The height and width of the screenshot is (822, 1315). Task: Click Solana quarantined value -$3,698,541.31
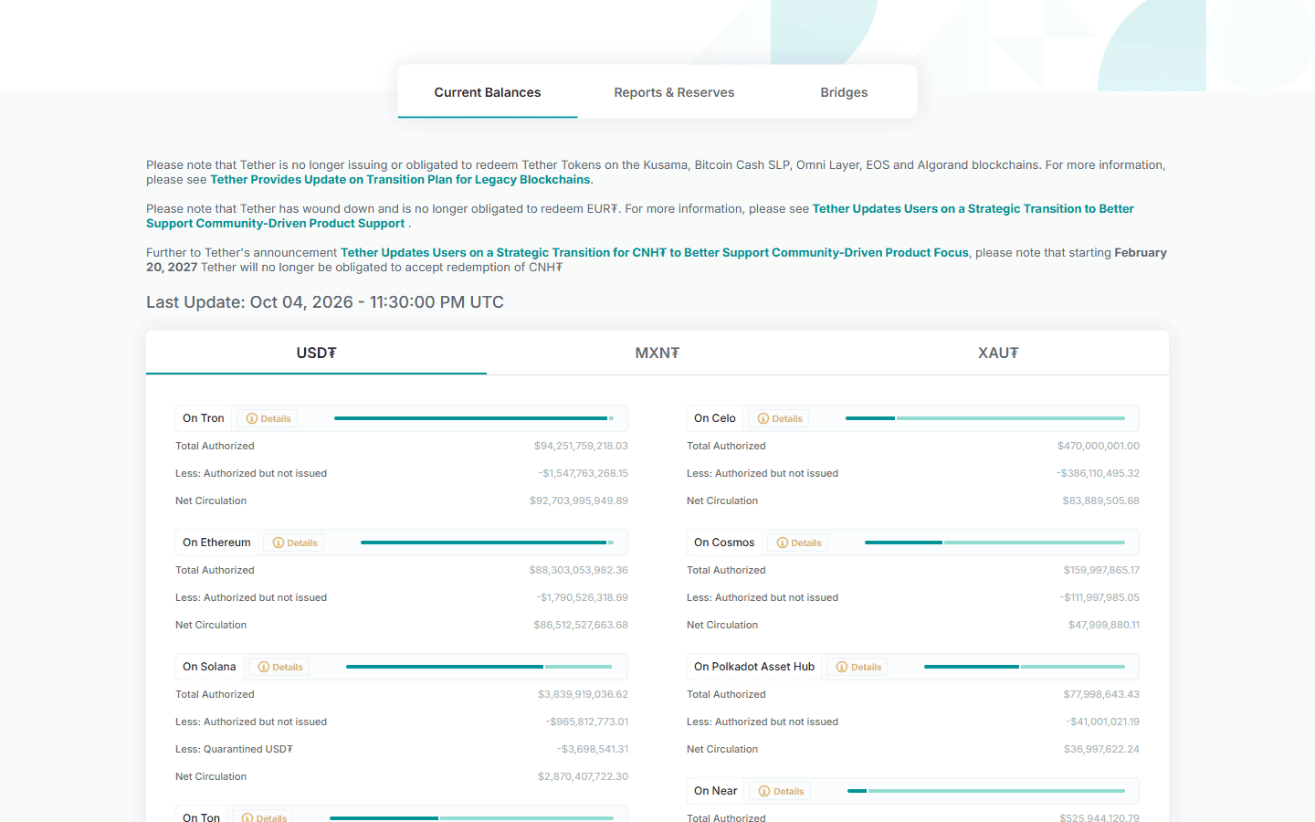[x=593, y=749]
